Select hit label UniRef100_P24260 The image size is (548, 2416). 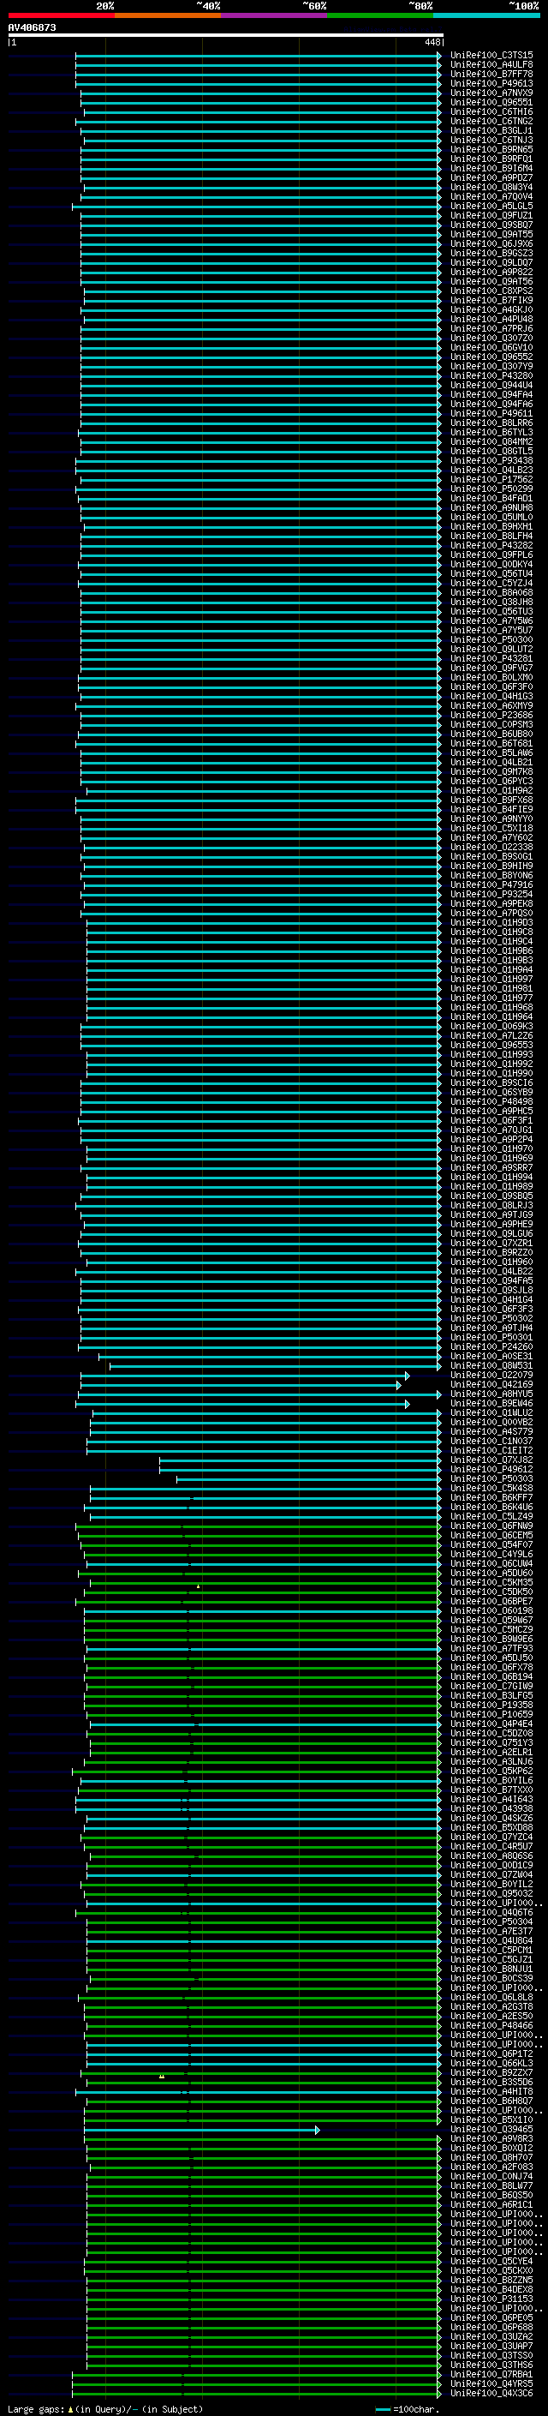click(491, 1346)
